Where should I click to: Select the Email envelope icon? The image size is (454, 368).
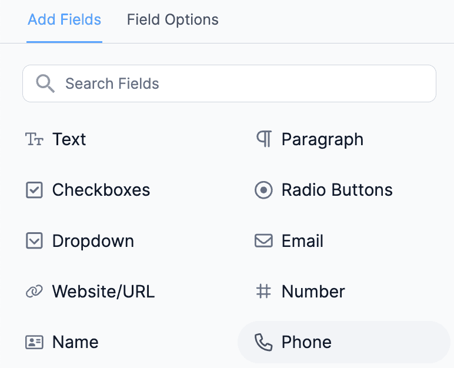(263, 240)
